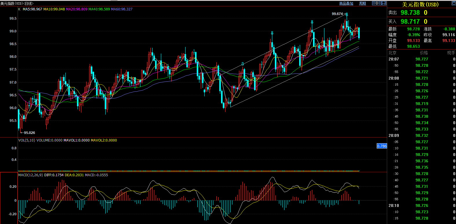
Task: Click the MAVOL1:0.0000 label
Action: [77, 140]
